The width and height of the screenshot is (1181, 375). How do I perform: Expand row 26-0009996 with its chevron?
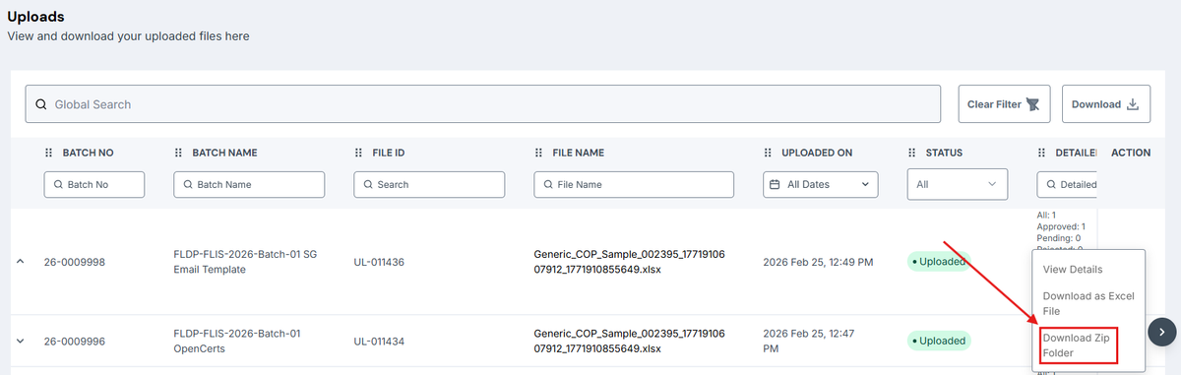pos(20,342)
